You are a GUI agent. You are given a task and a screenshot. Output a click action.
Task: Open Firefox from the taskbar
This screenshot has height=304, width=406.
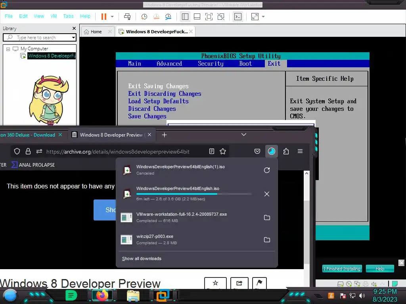click(102, 295)
